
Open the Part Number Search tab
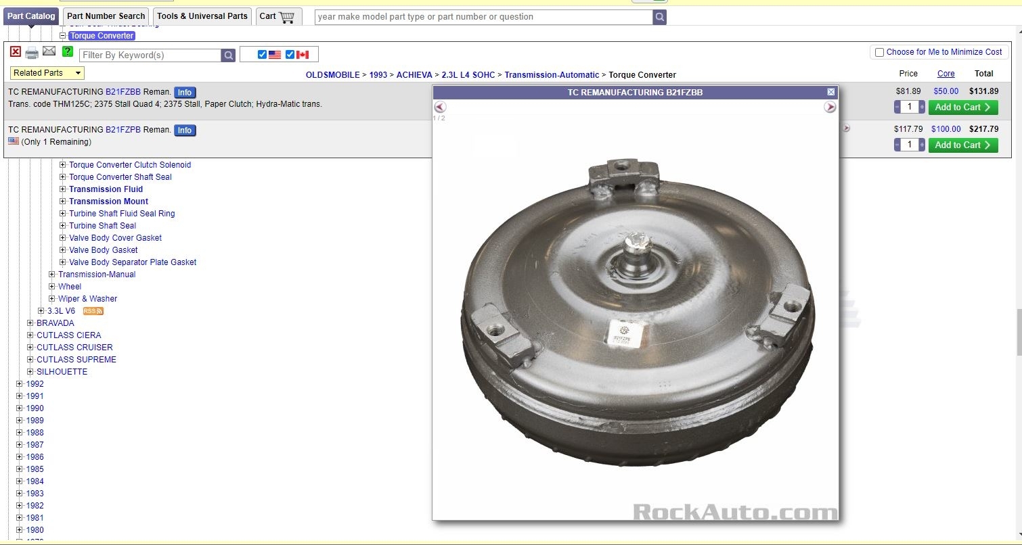[x=106, y=16]
